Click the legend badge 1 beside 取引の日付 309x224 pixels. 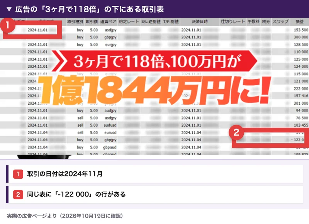point(18,174)
